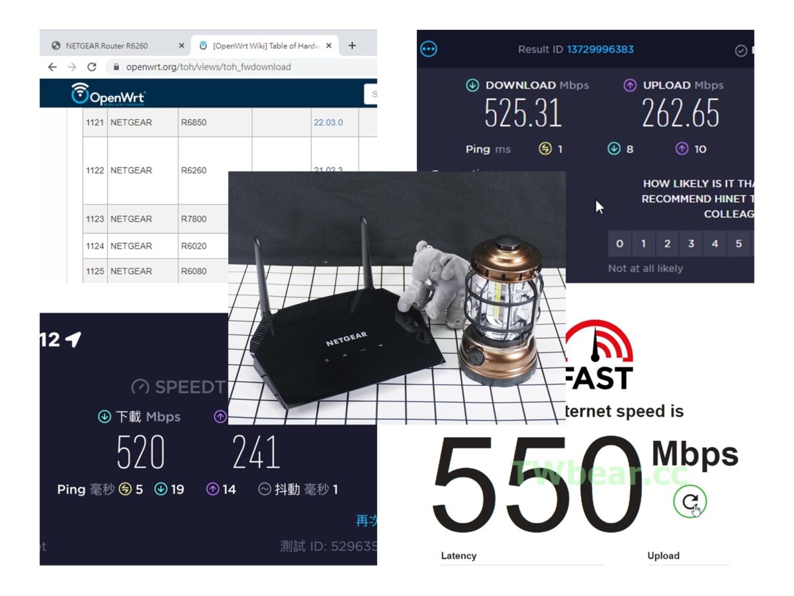Click the Upload label on FAST page

point(664,556)
